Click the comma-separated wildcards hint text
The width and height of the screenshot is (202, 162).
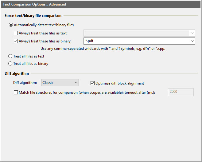coord(103,49)
